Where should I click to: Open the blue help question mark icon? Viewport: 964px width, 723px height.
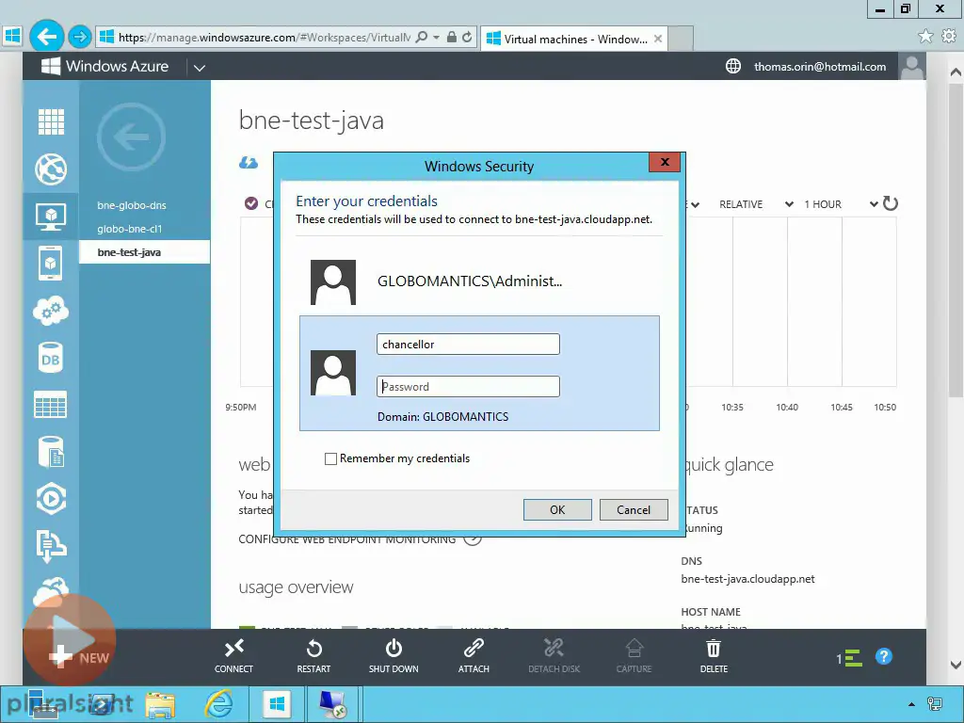coord(883,656)
